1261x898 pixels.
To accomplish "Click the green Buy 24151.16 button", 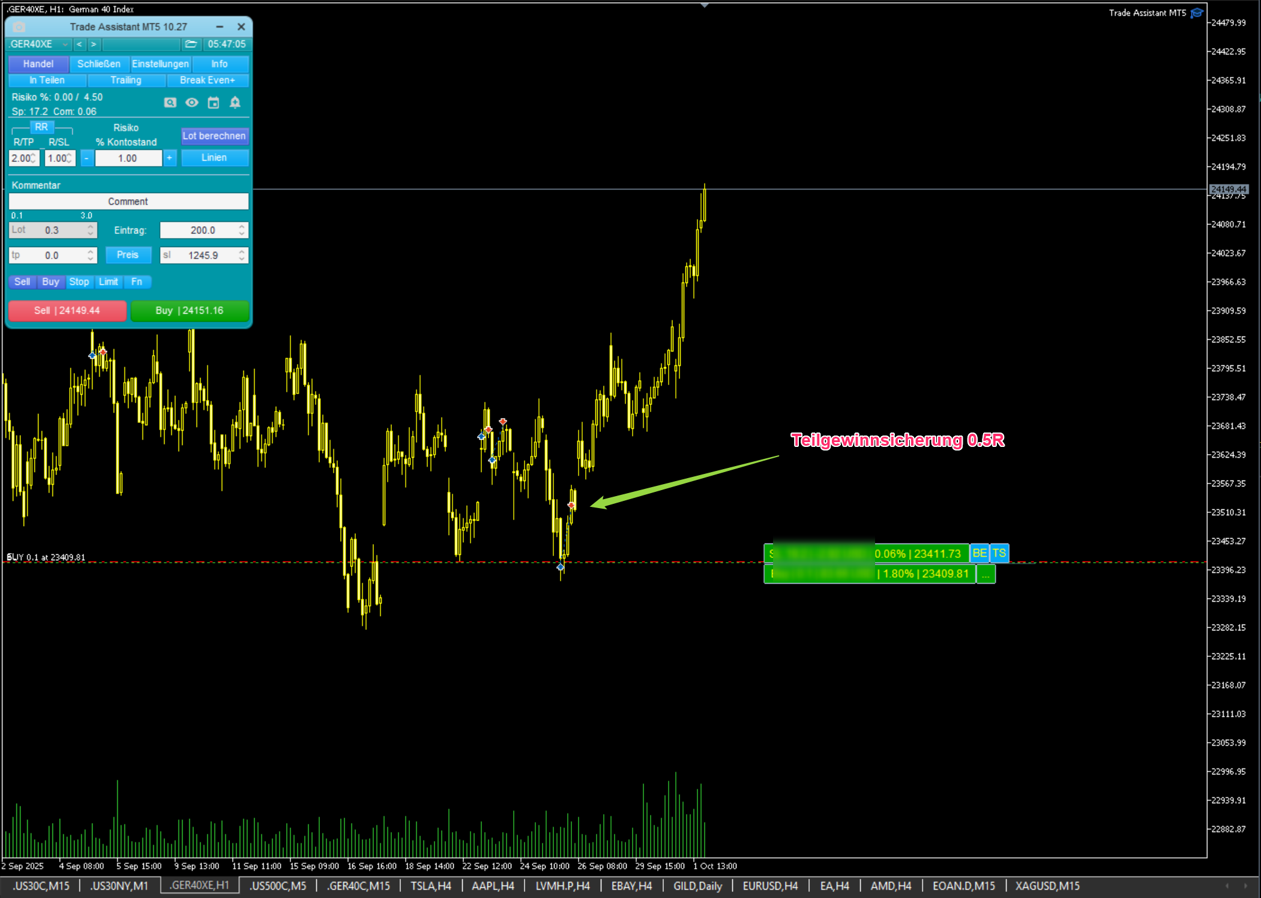I will (x=190, y=311).
